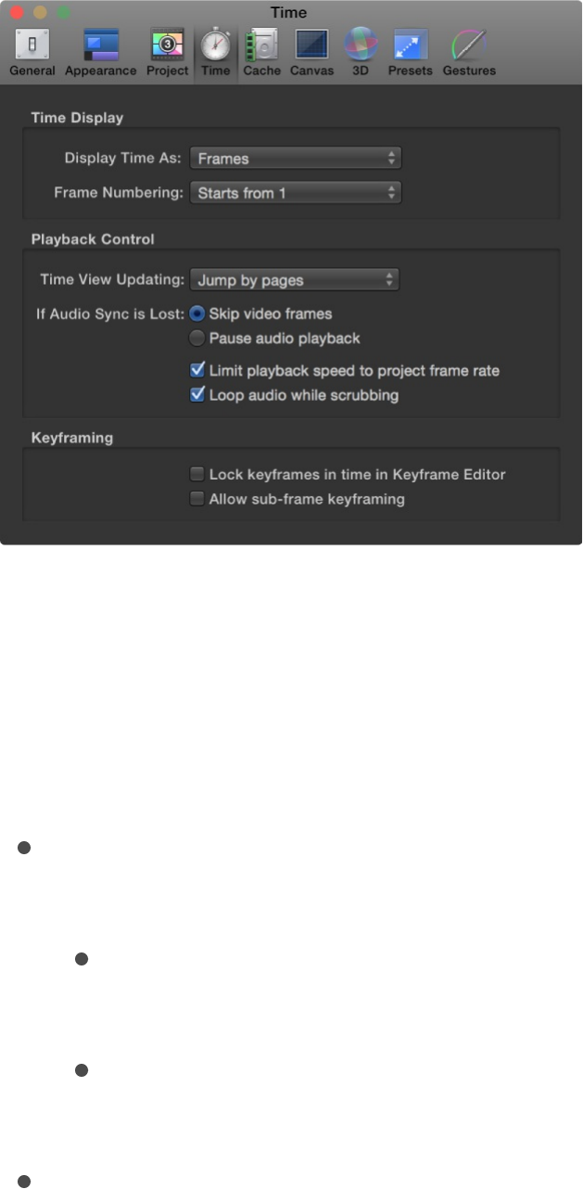Expand the Time View Updating dropdown
This screenshot has height=1189, width=583.
(294, 280)
